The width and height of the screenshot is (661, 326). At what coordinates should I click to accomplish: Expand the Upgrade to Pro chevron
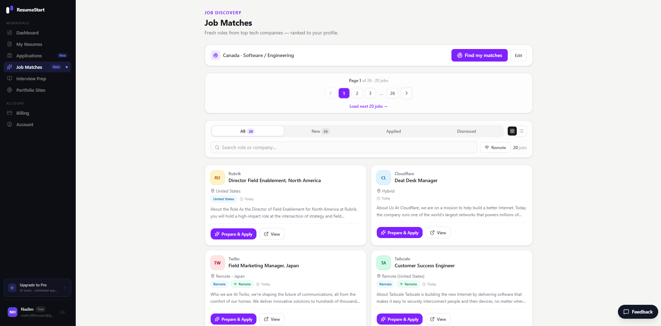tap(65, 288)
